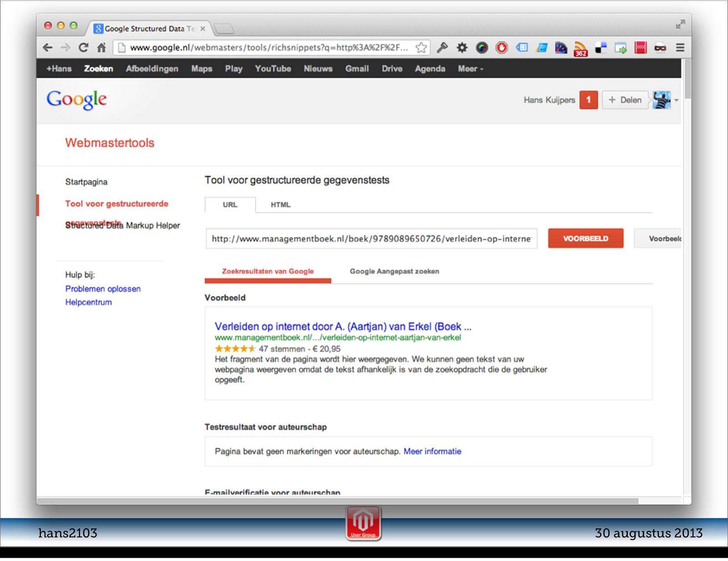Open the Helpcentrum link
This screenshot has height=561, width=728.
pos(88,302)
